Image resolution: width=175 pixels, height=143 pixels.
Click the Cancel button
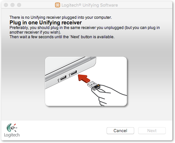click(120, 130)
